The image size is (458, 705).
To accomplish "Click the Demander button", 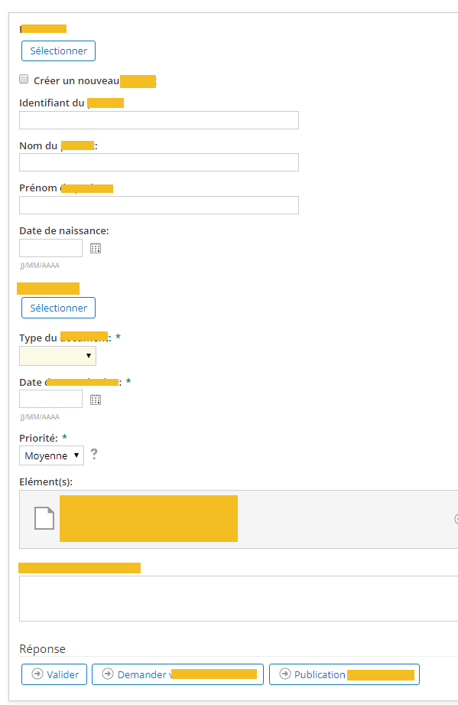I will [x=178, y=674].
